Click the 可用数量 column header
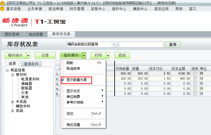 pyautogui.click(x=123, y=69)
